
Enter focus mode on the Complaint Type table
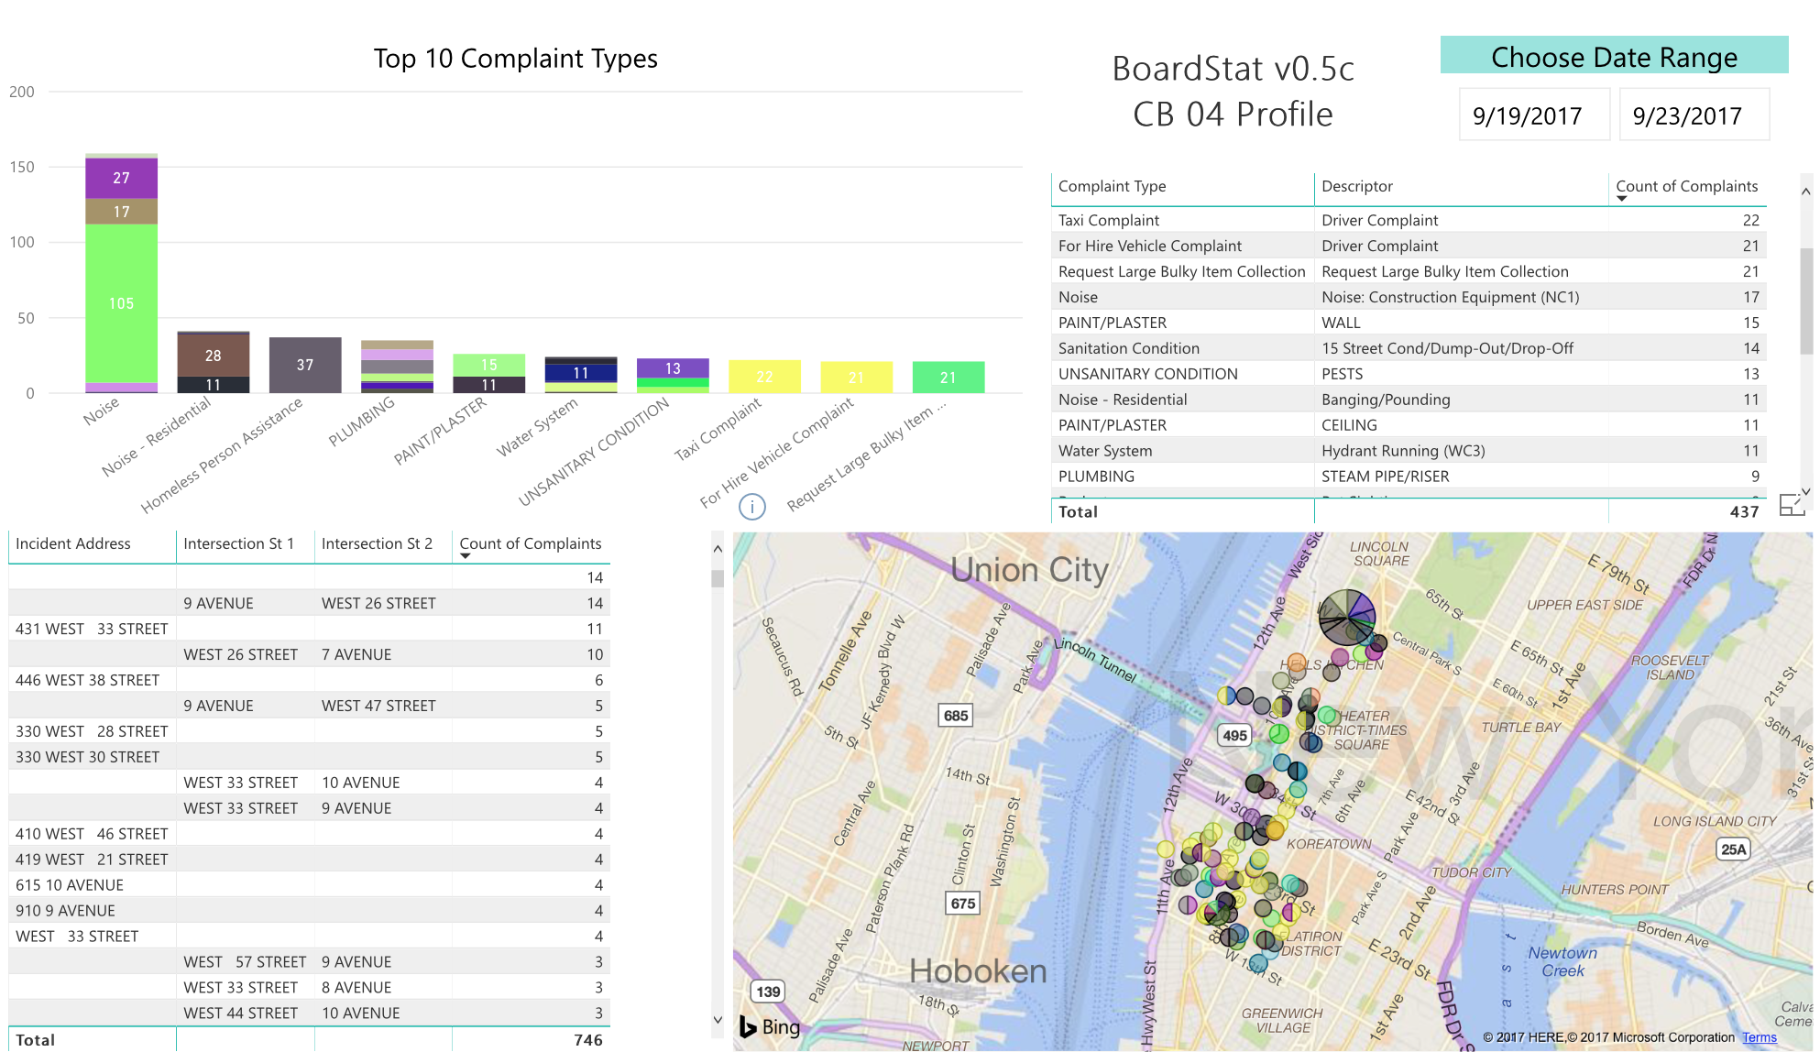[1793, 505]
